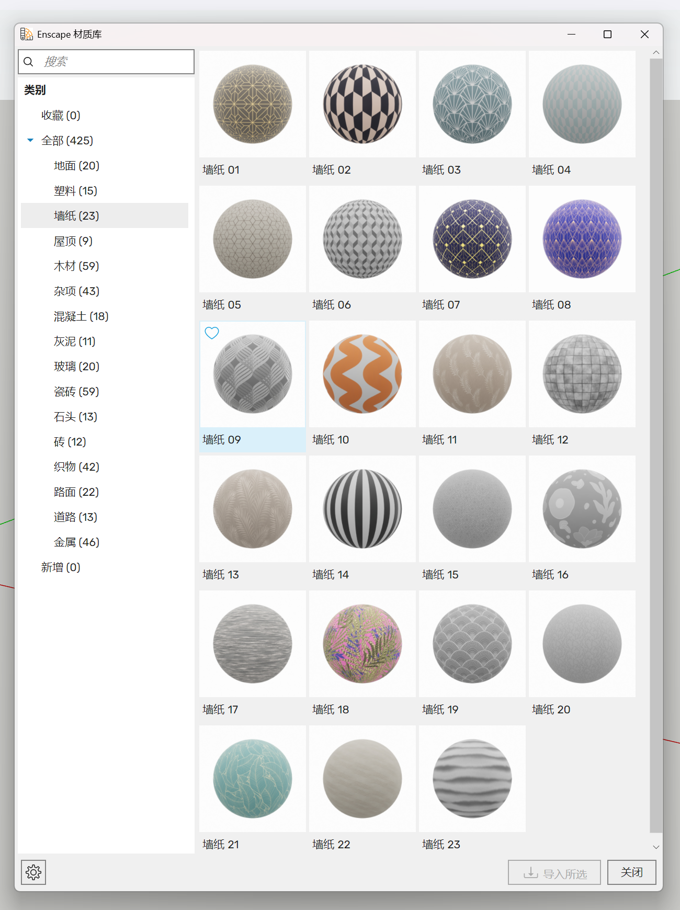
Task: Click the 导入所选 import button
Action: 554,872
